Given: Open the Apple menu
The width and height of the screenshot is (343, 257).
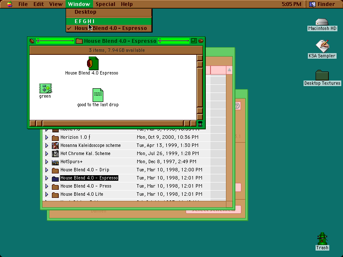Looking at the screenshot, I should click(9, 4).
